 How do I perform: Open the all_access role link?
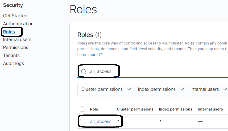(101, 121)
